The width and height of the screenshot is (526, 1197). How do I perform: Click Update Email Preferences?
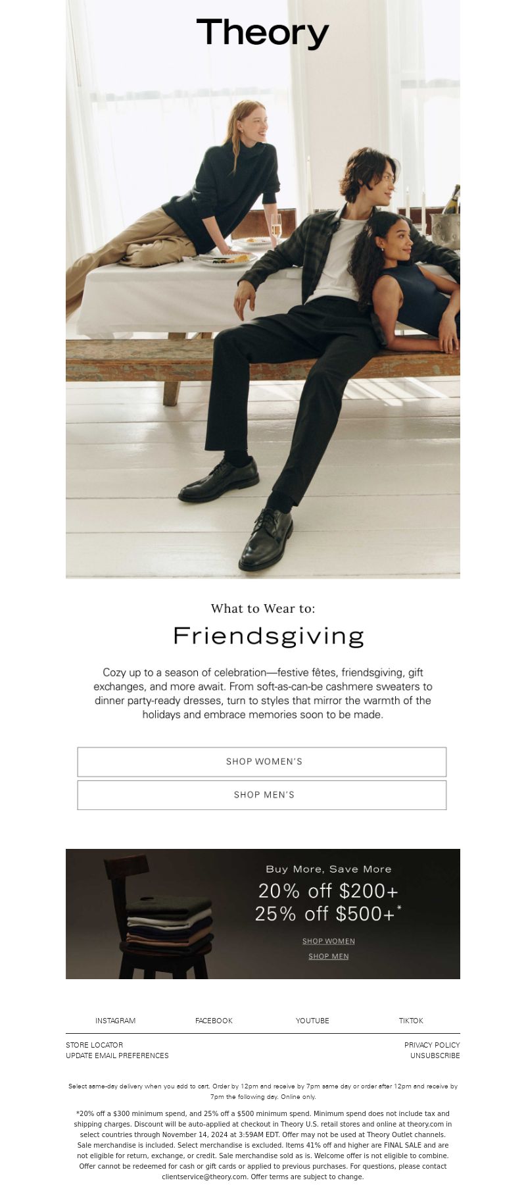[x=117, y=1056]
